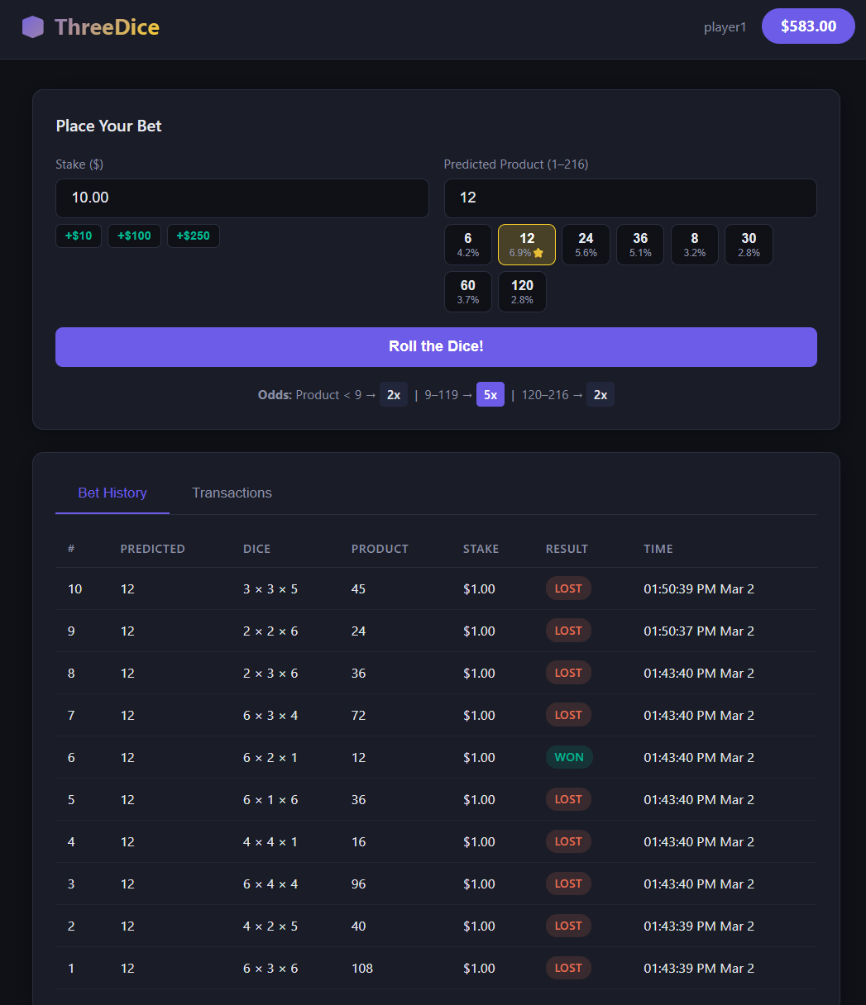Click the player1 username
Image resolution: width=866 pixels, height=1005 pixels.
pos(725,27)
